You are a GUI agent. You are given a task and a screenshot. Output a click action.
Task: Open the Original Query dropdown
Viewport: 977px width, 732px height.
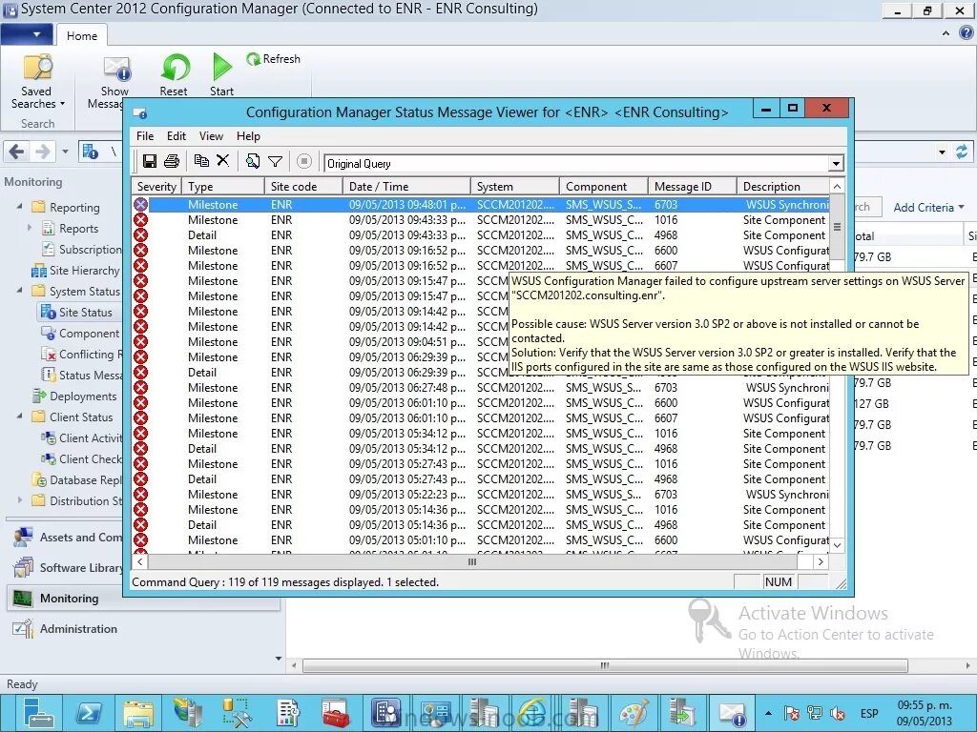pos(836,164)
